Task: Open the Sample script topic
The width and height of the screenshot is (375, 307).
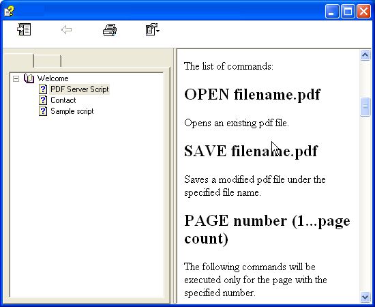Action: (x=72, y=111)
